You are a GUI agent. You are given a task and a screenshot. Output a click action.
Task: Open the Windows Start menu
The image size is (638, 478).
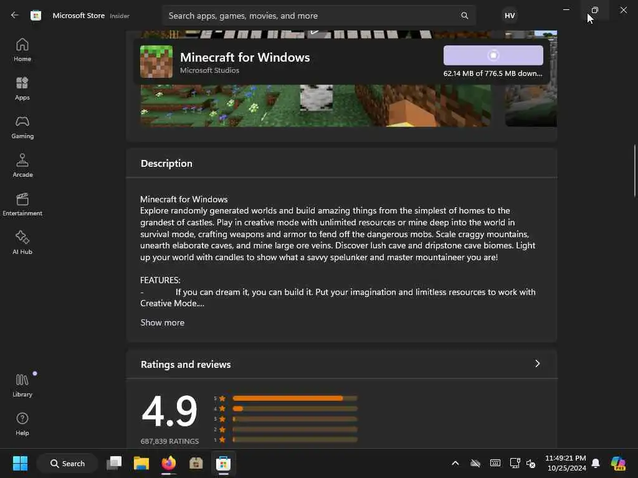(x=20, y=463)
